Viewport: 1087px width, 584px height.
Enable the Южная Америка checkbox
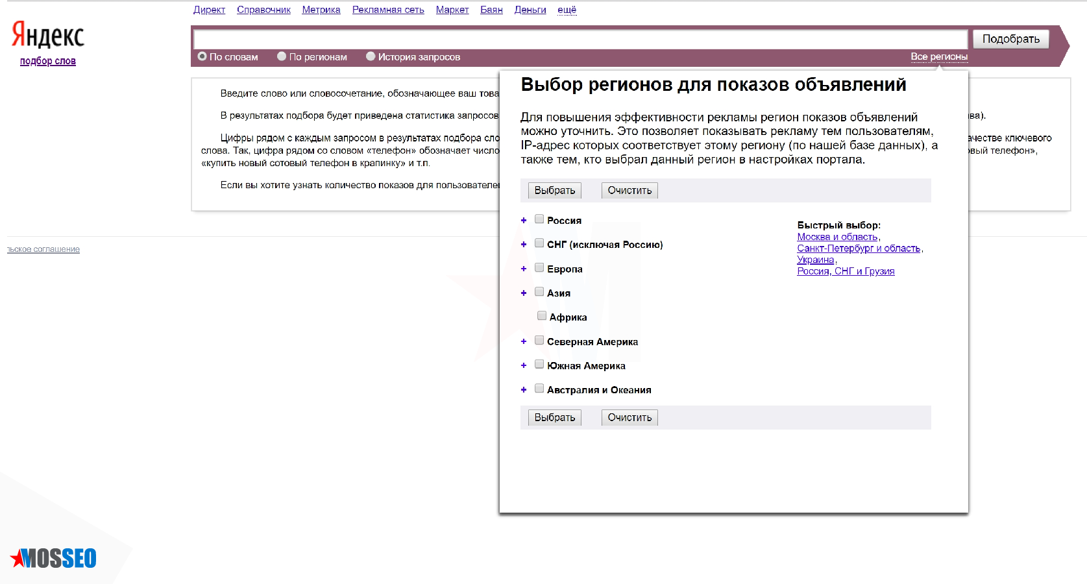tap(539, 365)
